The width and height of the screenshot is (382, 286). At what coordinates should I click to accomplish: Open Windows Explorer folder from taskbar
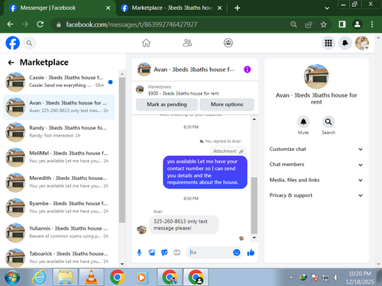[x=65, y=277]
